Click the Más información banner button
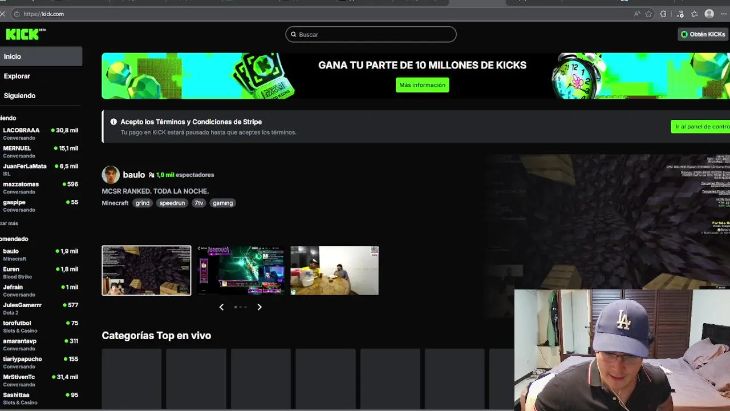This screenshot has height=411, width=730. pos(422,85)
